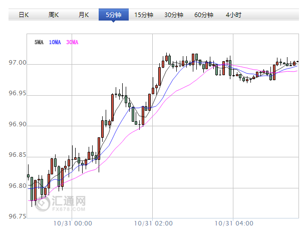Open the 60分钟 interval tab
304x230 pixels.
[x=203, y=15]
